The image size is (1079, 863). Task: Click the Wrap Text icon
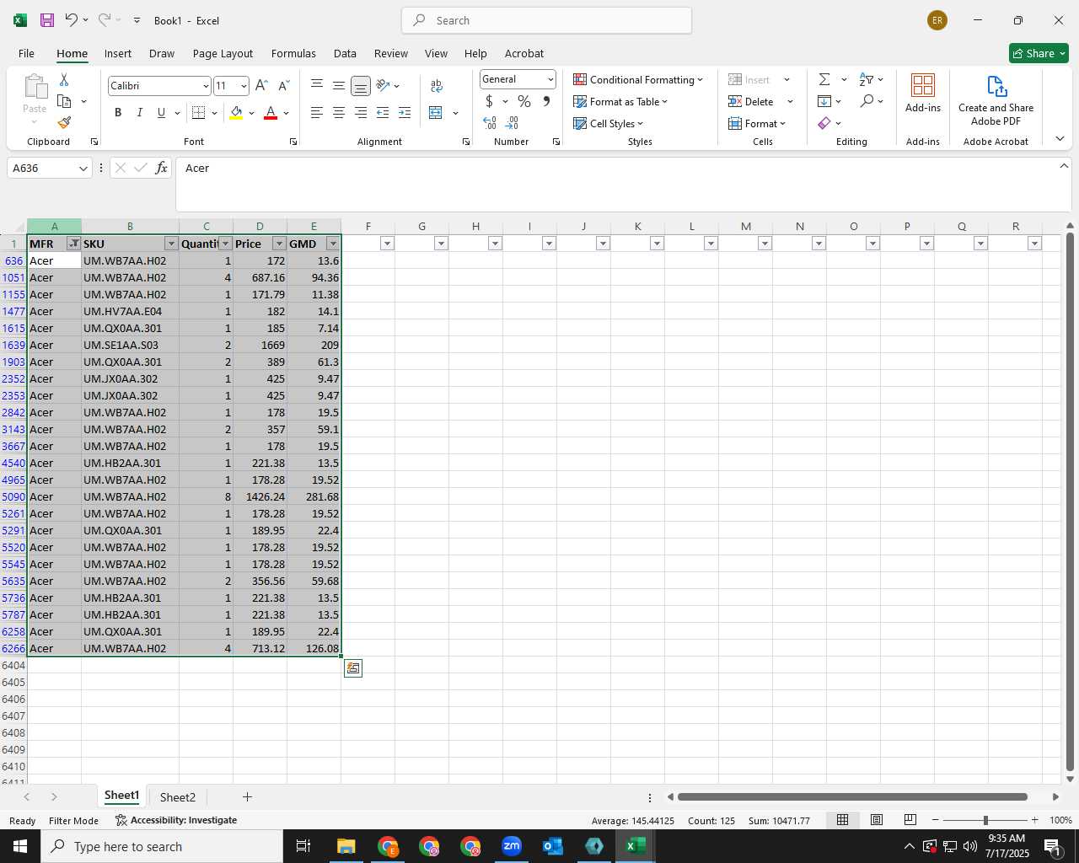tap(437, 85)
